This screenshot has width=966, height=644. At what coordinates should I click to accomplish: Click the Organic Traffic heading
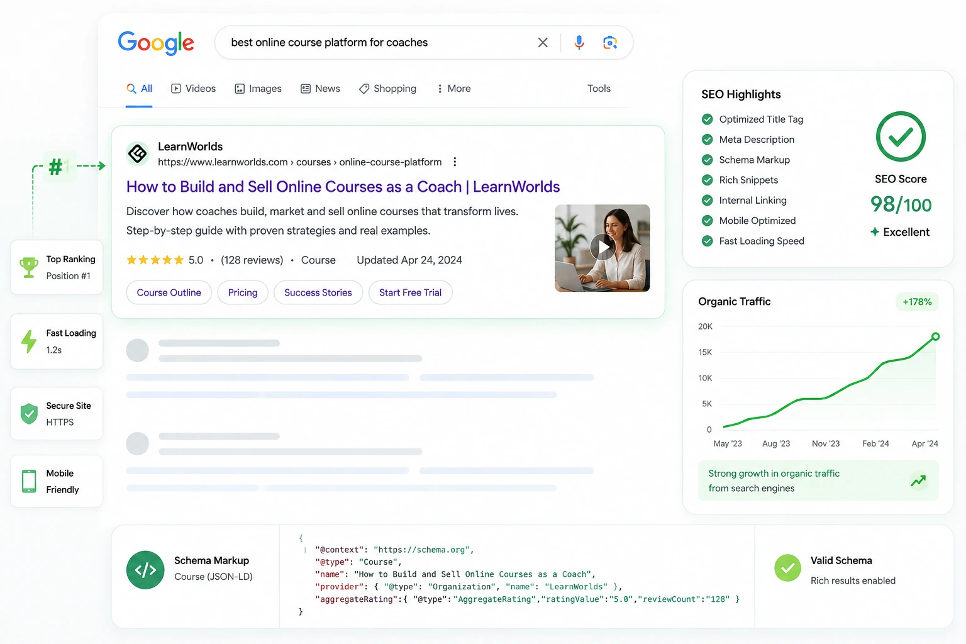tap(735, 301)
